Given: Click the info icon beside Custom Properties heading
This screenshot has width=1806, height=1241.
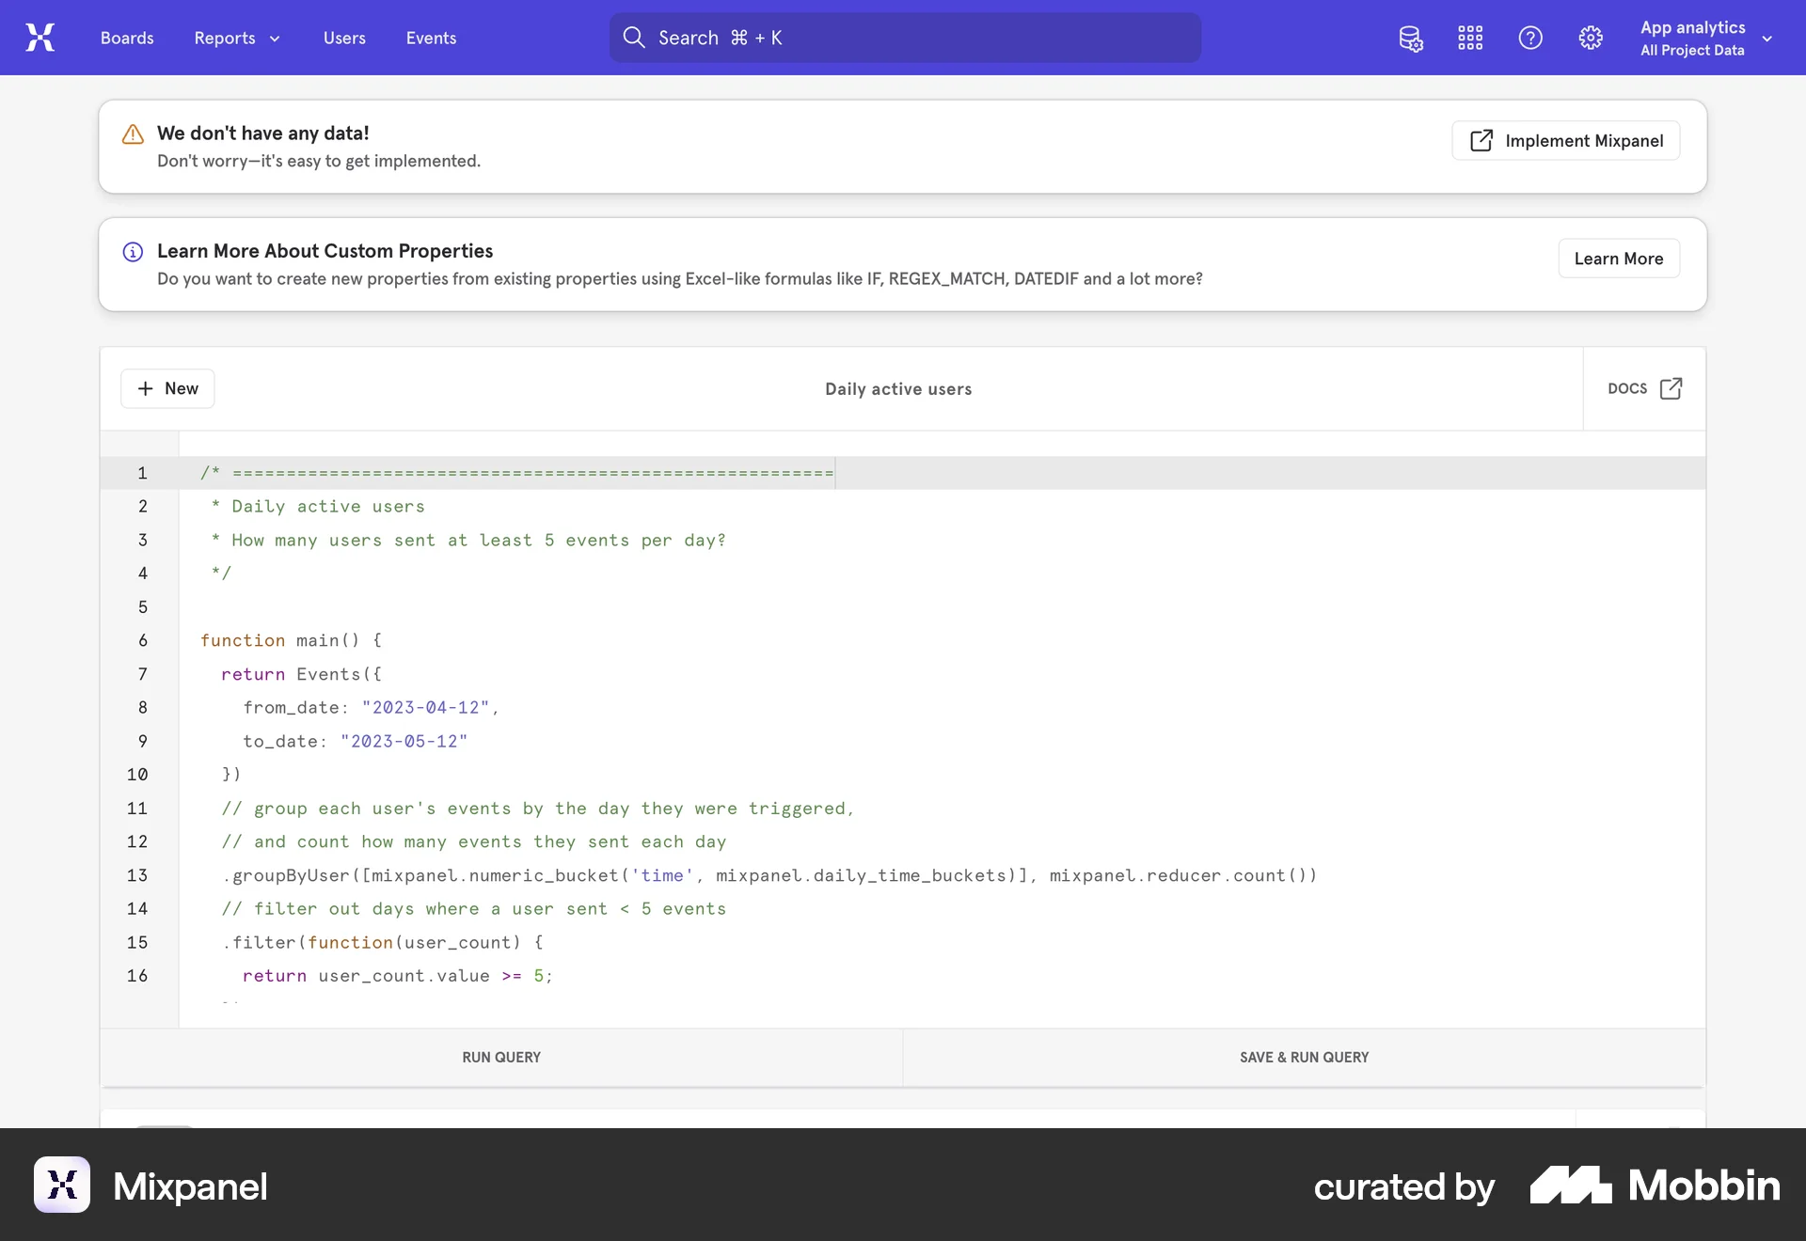Looking at the screenshot, I should click(133, 252).
